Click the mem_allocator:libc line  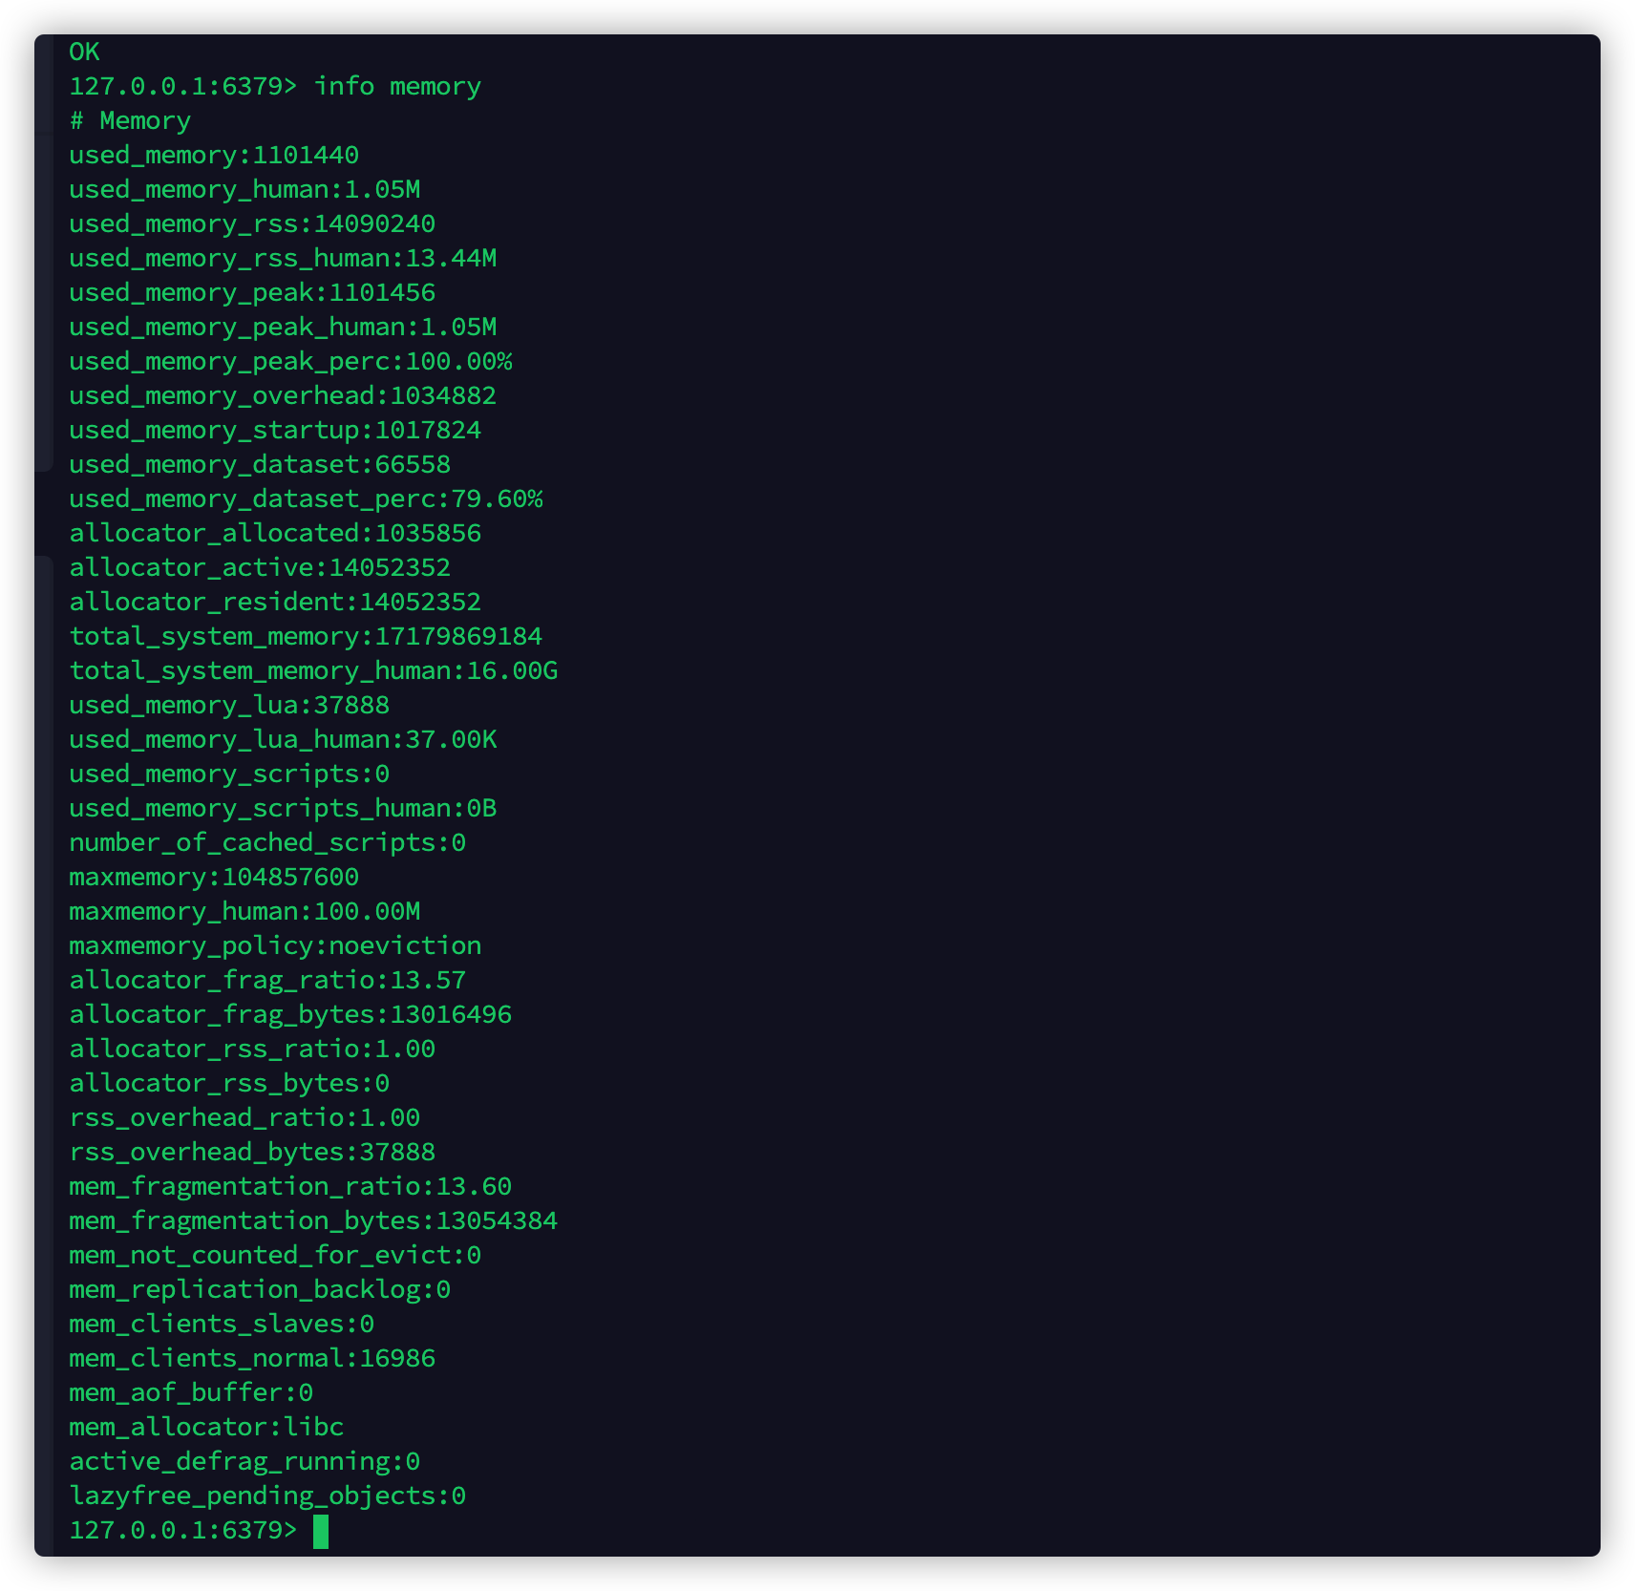(206, 1428)
